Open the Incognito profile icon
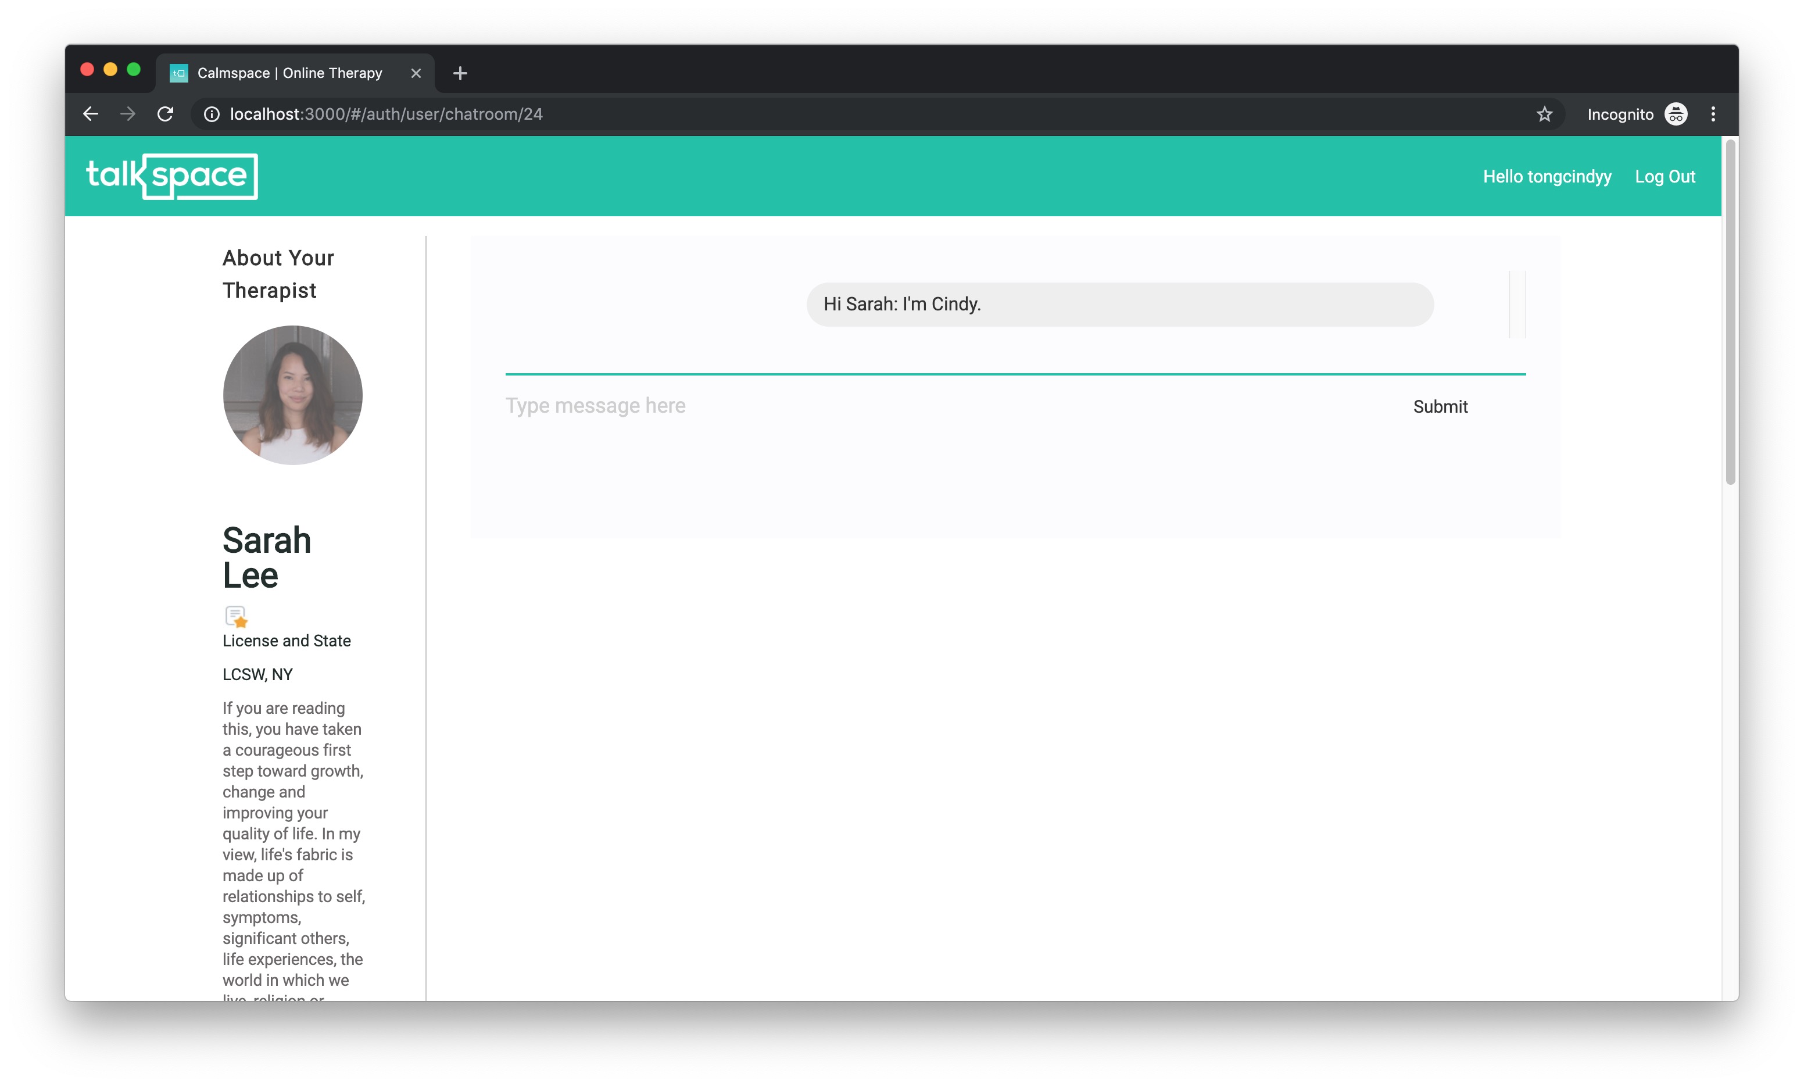This screenshot has height=1087, width=1804. click(x=1675, y=115)
